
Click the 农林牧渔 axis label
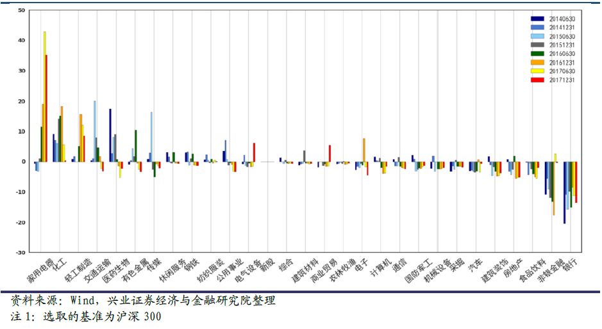pyautogui.click(x=343, y=270)
